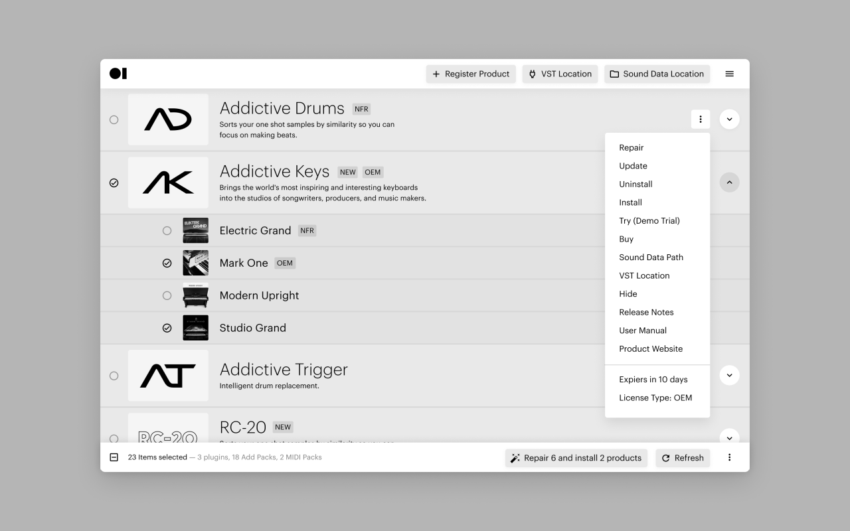Screen dimensions: 850x531
Task: Click the Addictive Keys AK logo
Action: pos(168,183)
